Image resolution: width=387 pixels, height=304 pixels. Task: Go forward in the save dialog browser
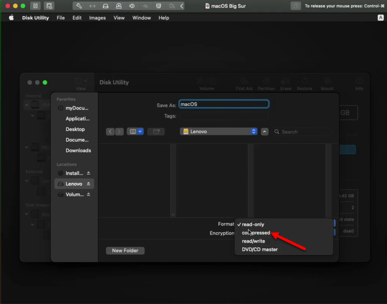[x=119, y=132]
